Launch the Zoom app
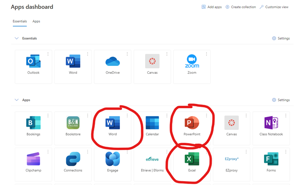This screenshot has height=185, width=308. [x=192, y=67]
